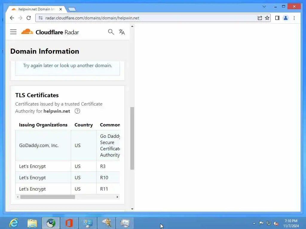This screenshot has width=306, height=229.
Task: Click the Issuing Organizations column header
Action: pyautogui.click(x=43, y=125)
